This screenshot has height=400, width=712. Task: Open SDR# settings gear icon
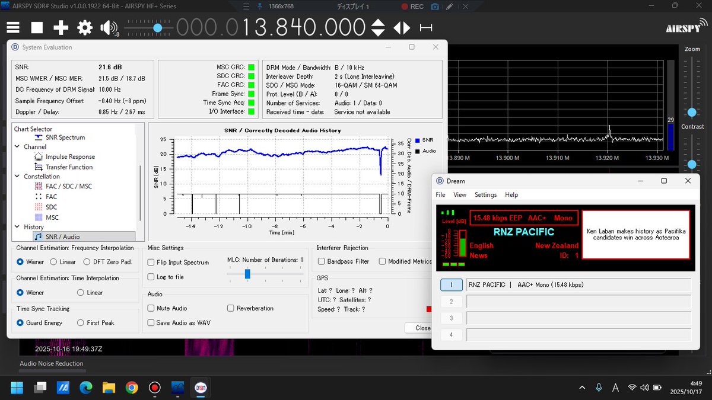coord(85,28)
